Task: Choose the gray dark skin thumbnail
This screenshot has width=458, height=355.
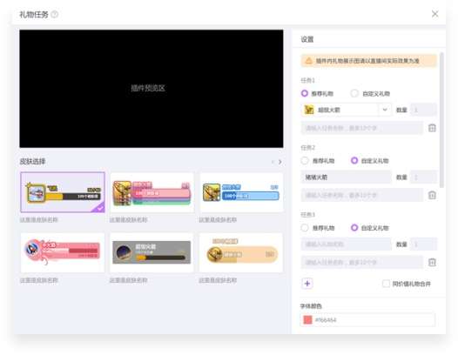Action: pos(152,252)
